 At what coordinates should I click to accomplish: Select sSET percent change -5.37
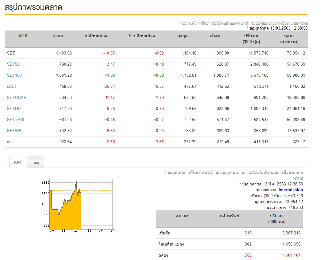(x=159, y=86)
